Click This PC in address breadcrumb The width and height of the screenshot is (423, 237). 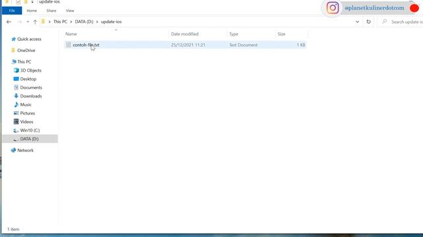[60, 22]
